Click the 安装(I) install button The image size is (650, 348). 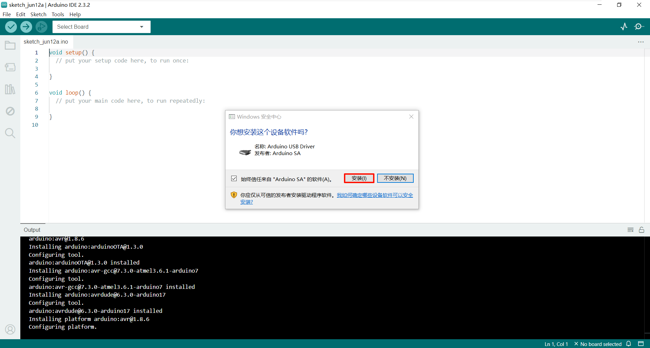click(x=359, y=178)
